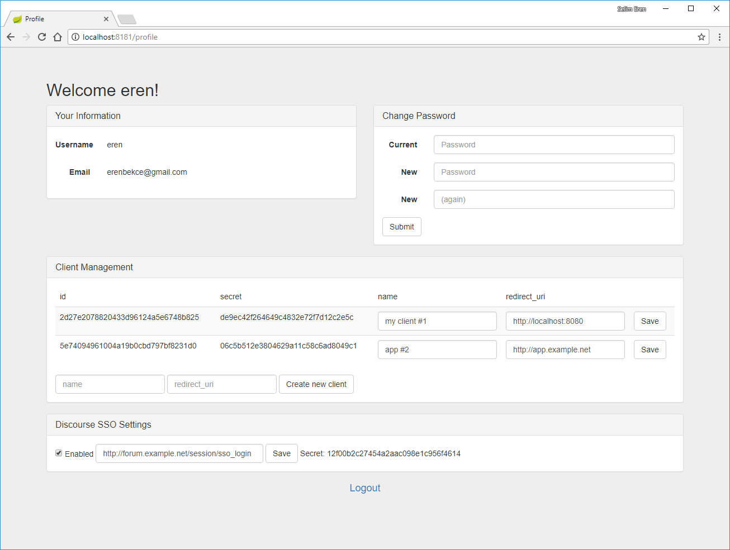Viewport: 730px width, 550px height.
Task: Click the Discourse secret 12f00b2c27454a2aac098e1c956f4614
Action: pyautogui.click(x=394, y=453)
